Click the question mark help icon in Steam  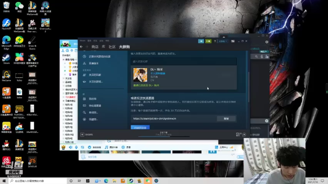click(215, 41)
